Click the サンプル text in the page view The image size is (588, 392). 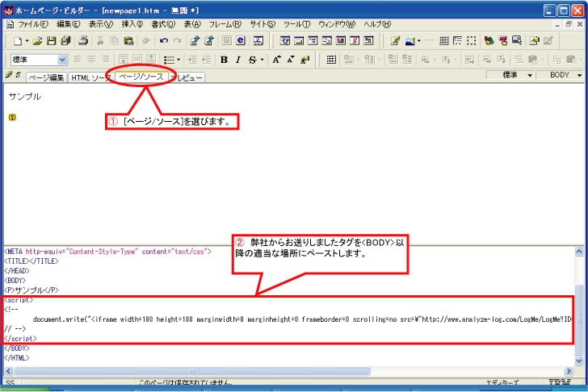click(x=25, y=97)
